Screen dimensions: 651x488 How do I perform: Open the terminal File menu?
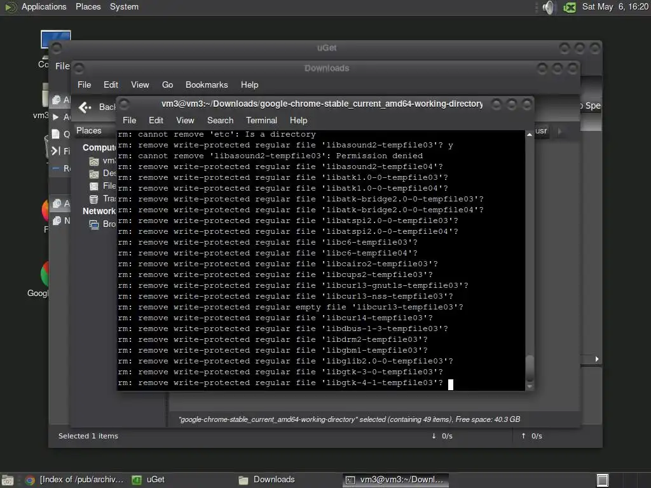(x=129, y=120)
